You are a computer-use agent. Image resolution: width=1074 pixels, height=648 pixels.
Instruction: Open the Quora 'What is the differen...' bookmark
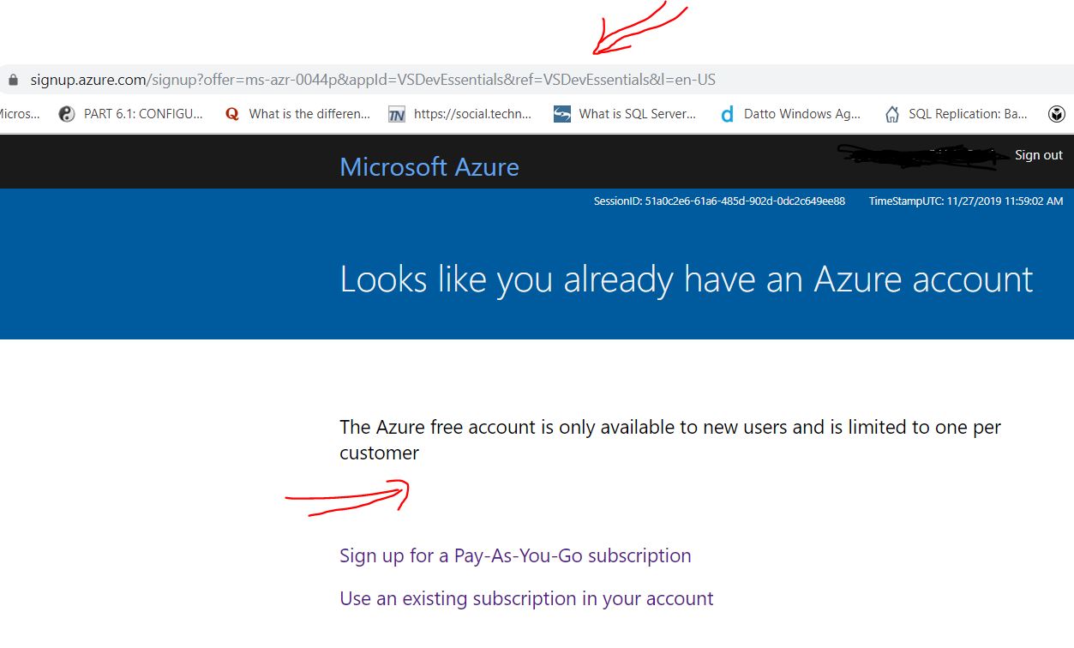tap(297, 113)
